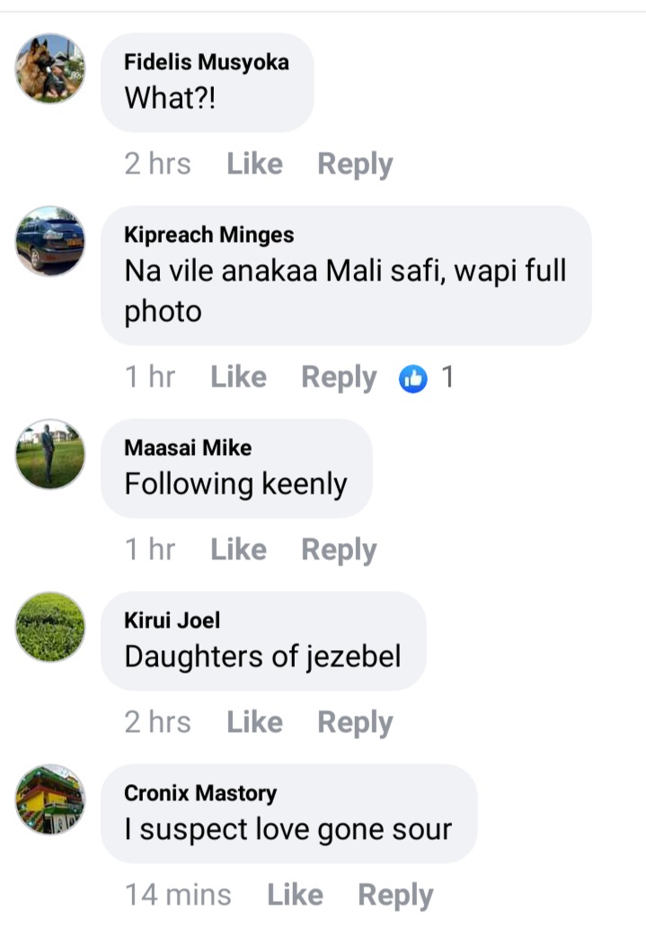Open Kirui Joel's tea field avatar
This screenshot has width=646, height=928.
[49, 627]
